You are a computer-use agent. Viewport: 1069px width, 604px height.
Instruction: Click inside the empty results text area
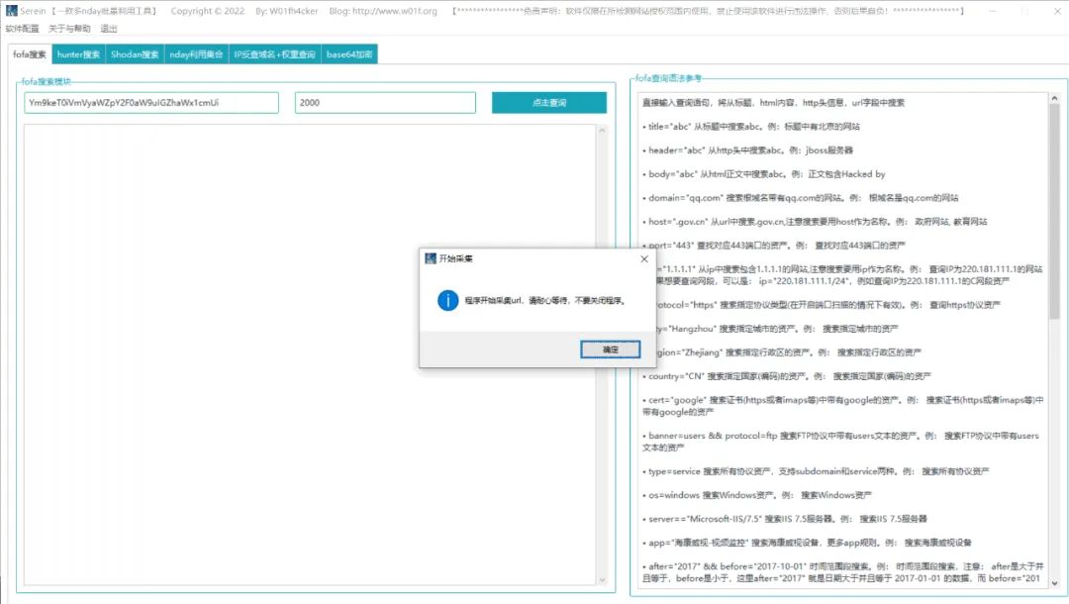310,354
